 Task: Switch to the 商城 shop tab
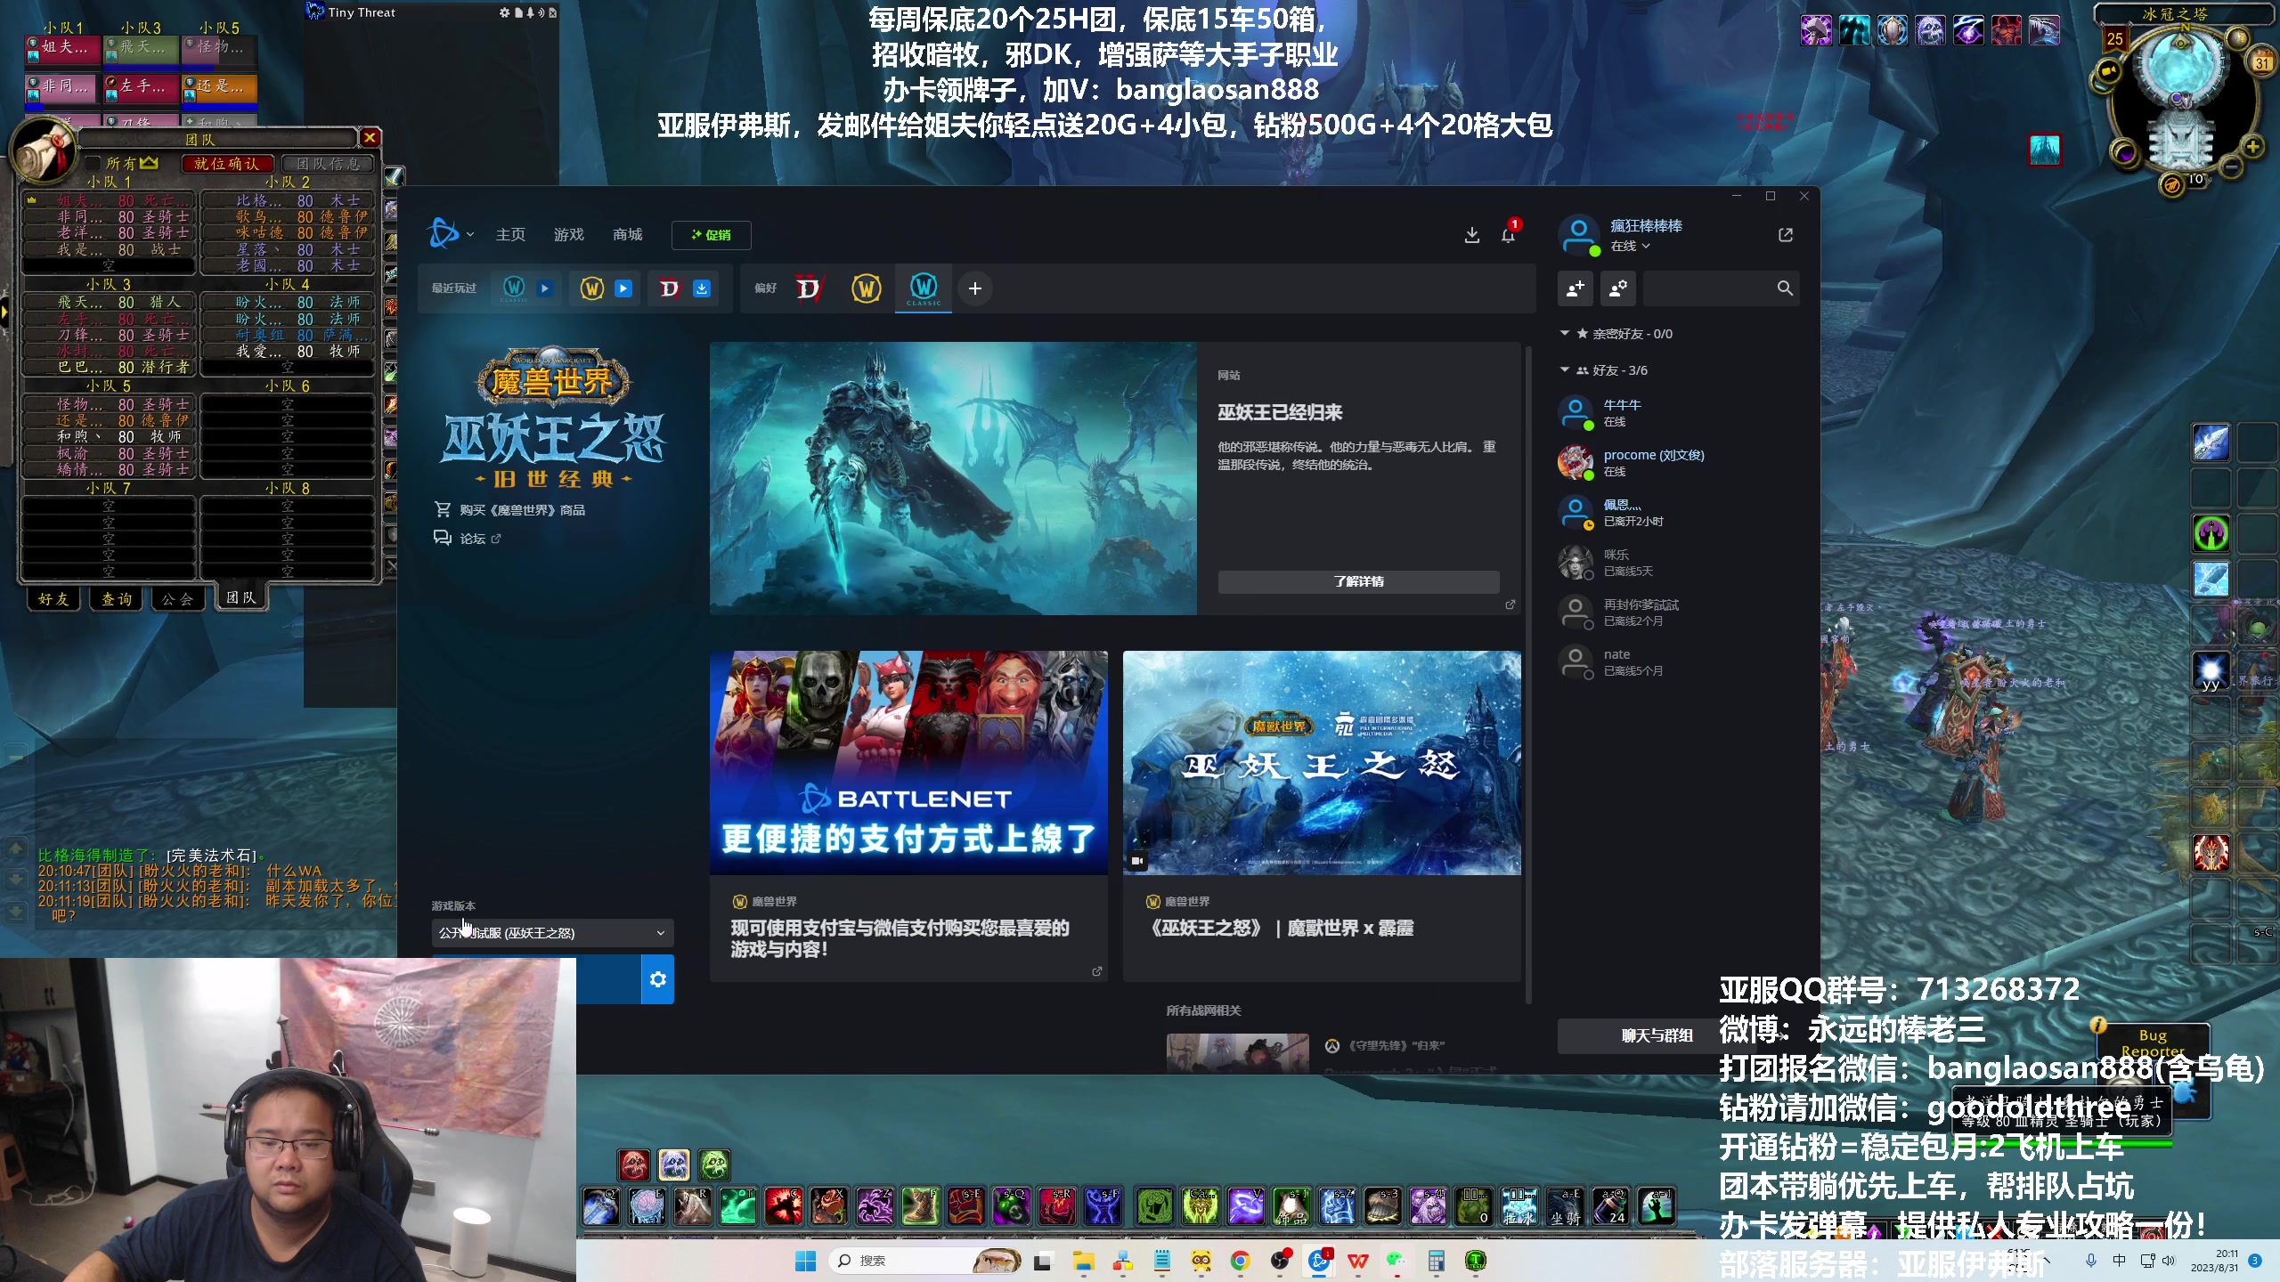[626, 234]
